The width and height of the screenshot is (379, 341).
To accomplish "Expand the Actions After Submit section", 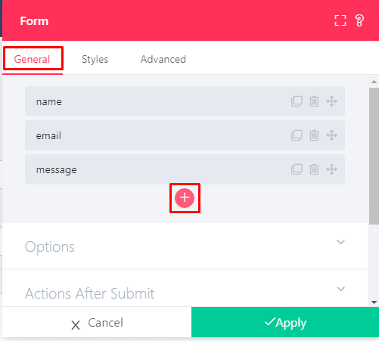I will pyautogui.click(x=185, y=289).
